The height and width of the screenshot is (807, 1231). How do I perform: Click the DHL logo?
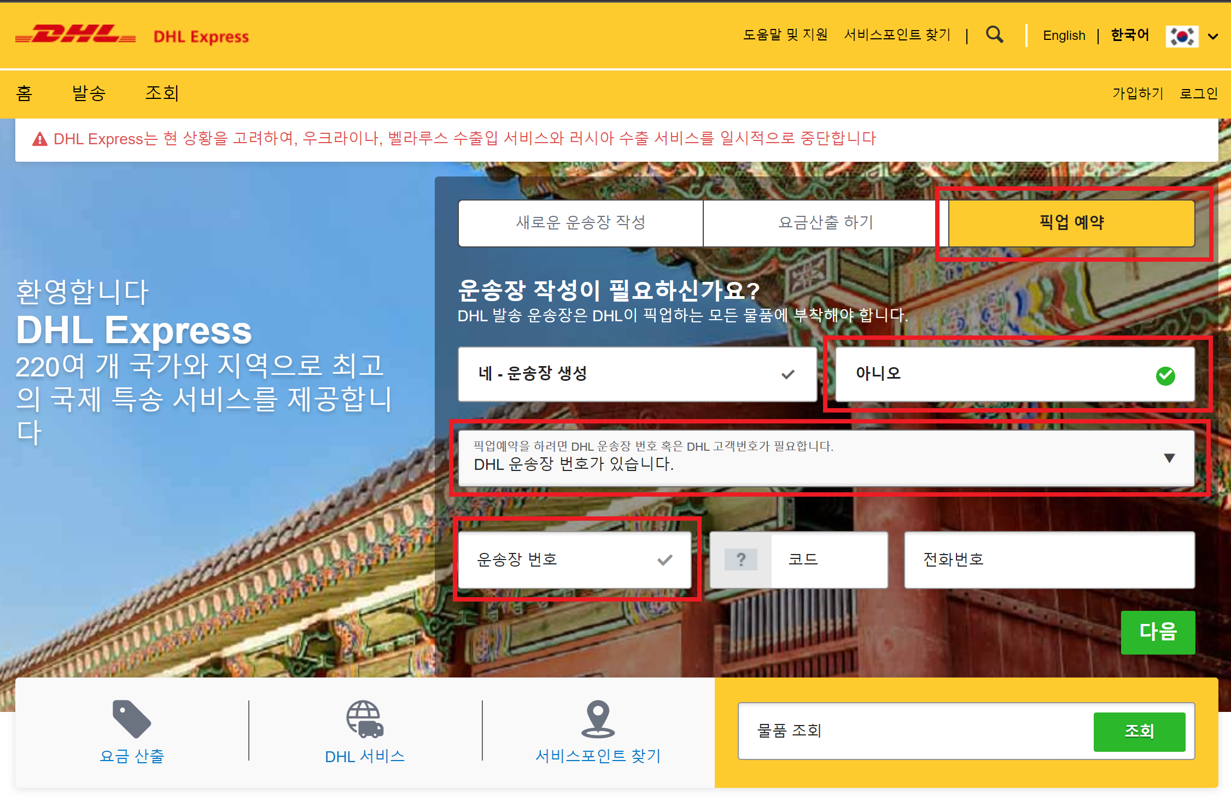[75, 35]
